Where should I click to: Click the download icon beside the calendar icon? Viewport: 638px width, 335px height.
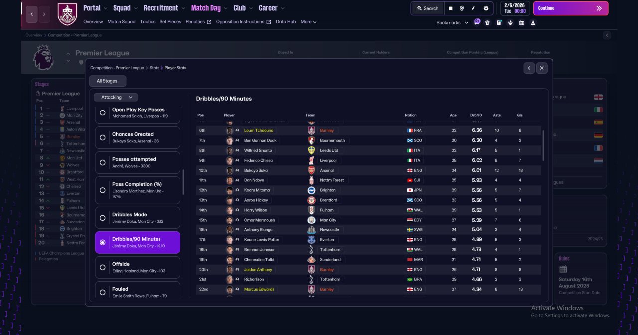[533, 22]
